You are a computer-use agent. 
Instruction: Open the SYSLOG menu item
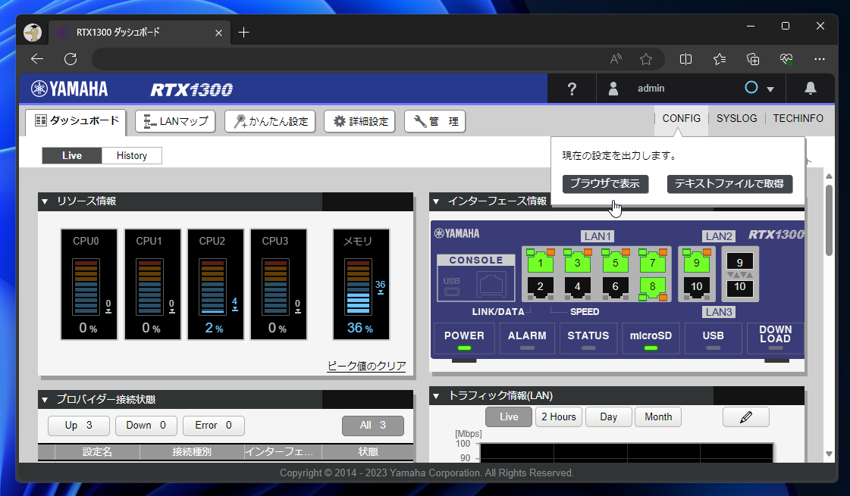pos(736,118)
